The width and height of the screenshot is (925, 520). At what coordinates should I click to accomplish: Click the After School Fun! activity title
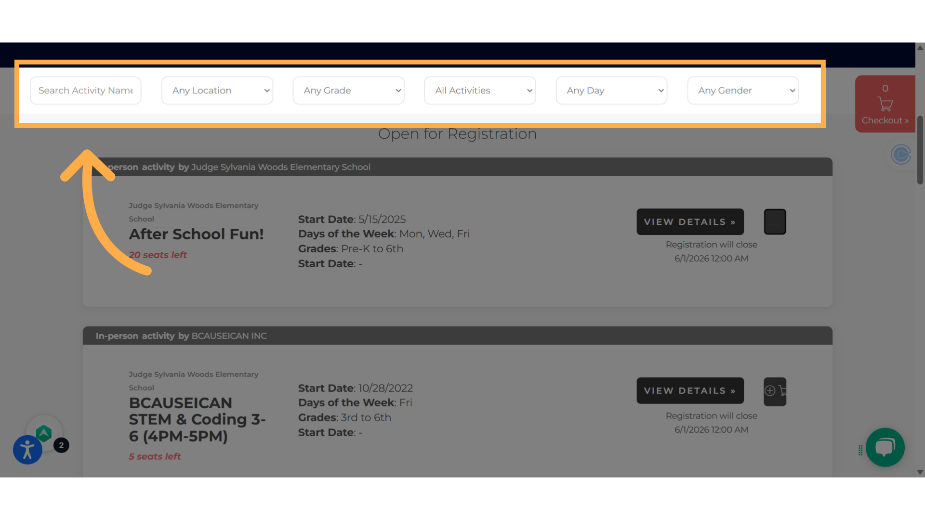(196, 234)
